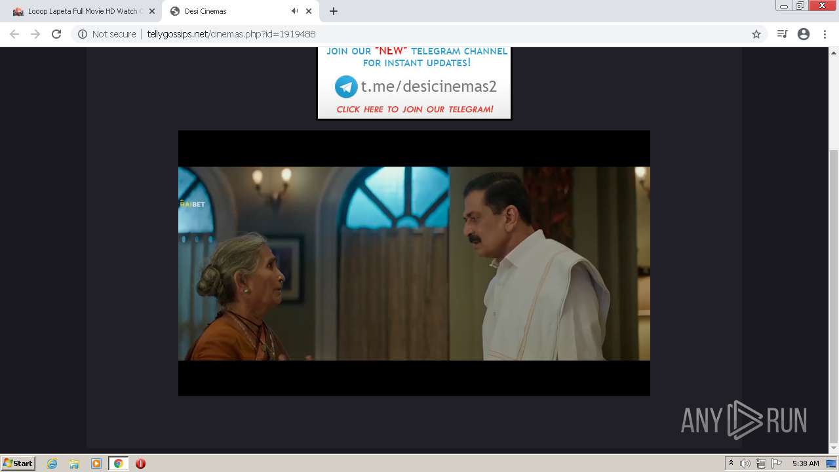Screen dimensions: 839x472
Task: Click the Telegram logo in the banner
Action: click(346, 87)
